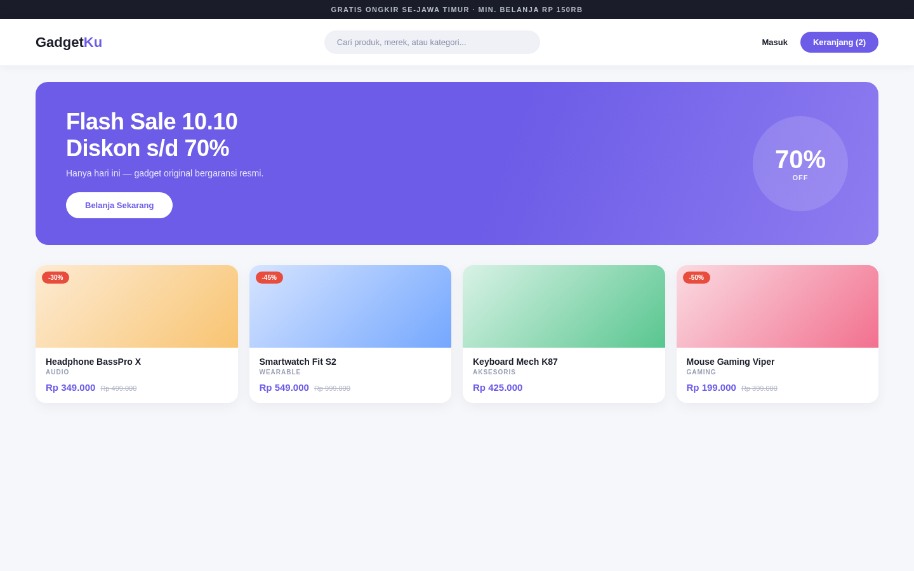Select the Keyboard Mech K87 title
Viewport: 914px width, 571px height.
pyautogui.click(x=515, y=362)
